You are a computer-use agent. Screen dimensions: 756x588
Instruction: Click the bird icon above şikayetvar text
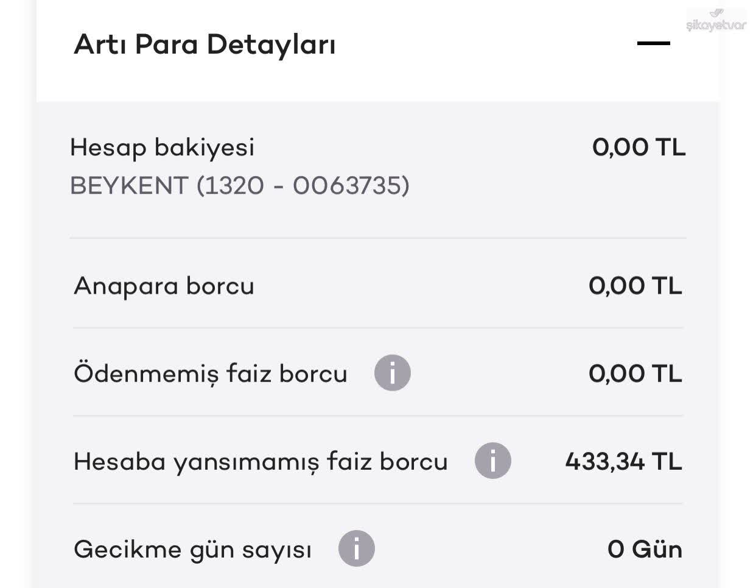718,13
